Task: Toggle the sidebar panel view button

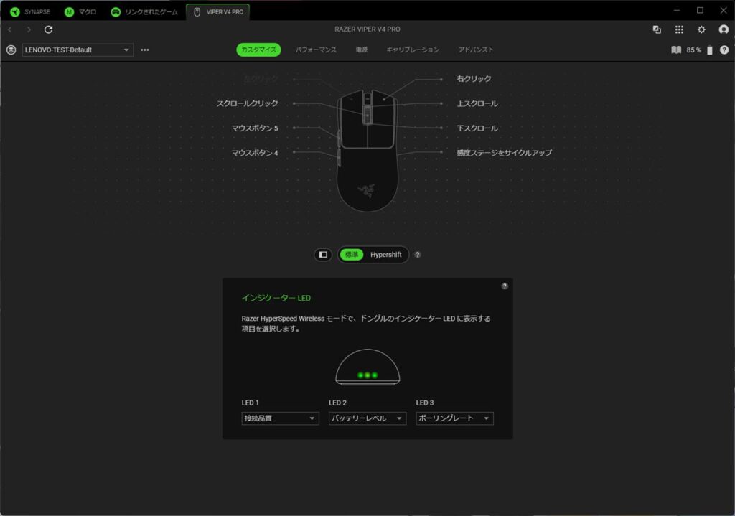Action: [x=323, y=255]
